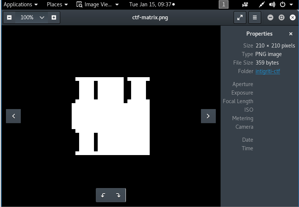The image size is (299, 207).
Task: Open the Image Viewer app menu
Action: coord(97,4)
